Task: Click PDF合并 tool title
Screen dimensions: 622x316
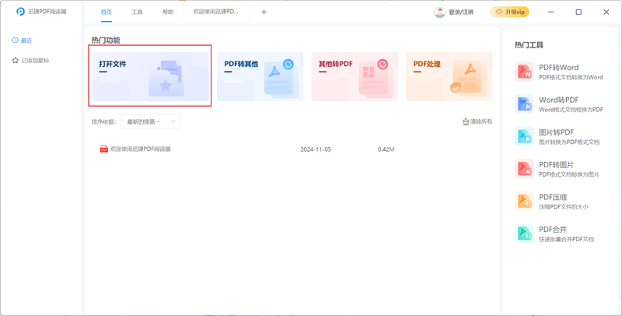Action: click(553, 230)
